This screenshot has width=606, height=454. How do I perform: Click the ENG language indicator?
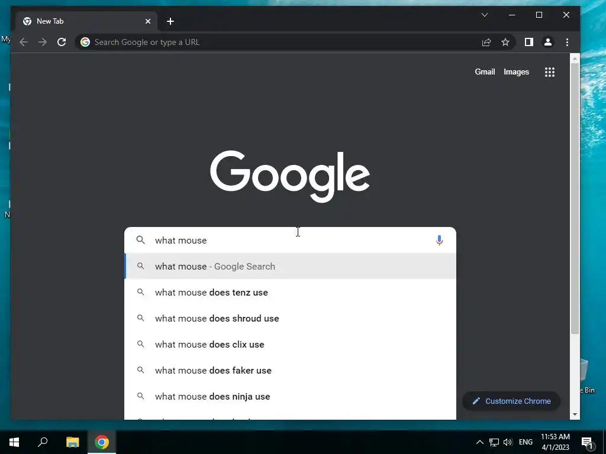[x=526, y=442]
